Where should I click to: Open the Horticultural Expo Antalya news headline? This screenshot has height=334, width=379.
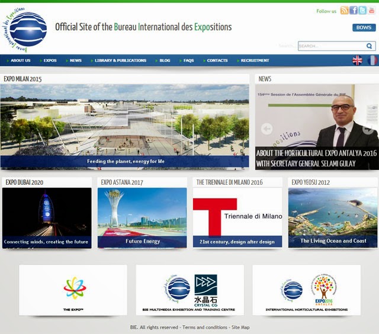point(316,158)
